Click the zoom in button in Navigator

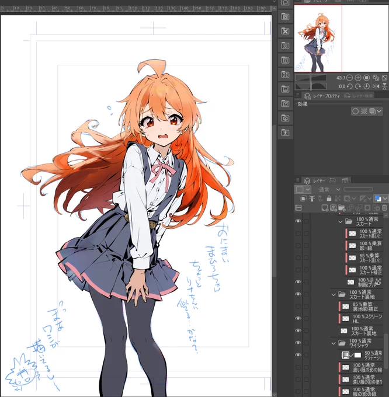tap(358, 78)
